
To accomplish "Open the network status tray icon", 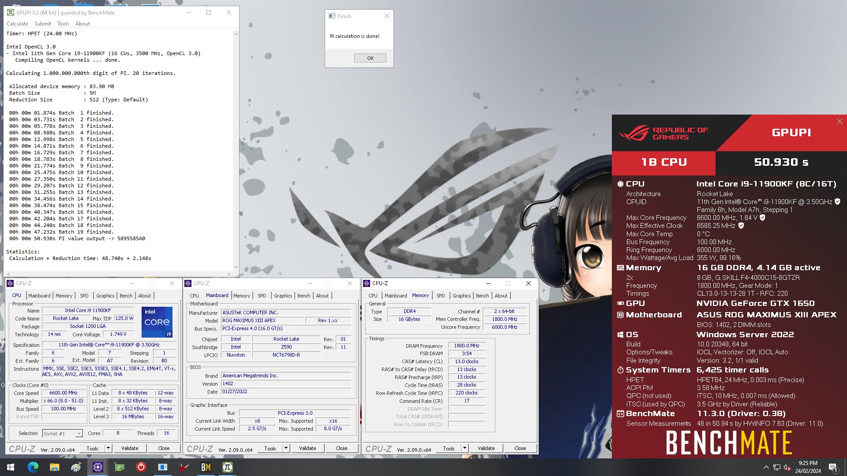I will click(777, 467).
